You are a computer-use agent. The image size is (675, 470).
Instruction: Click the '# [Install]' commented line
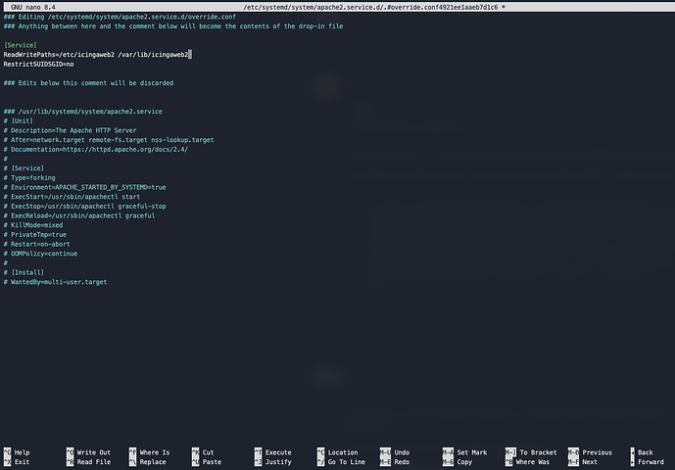tap(24, 272)
